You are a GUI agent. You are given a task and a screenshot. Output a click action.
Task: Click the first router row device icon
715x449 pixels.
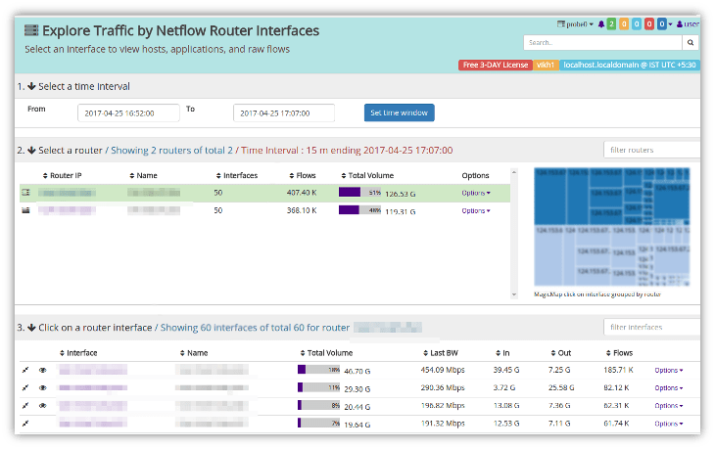click(x=26, y=193)
